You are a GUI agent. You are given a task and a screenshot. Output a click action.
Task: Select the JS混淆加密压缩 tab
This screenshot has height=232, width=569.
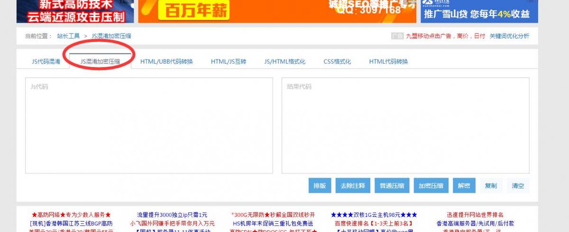click(100, 61)
